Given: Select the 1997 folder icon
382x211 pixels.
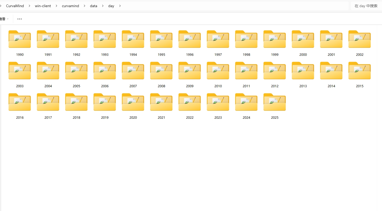Looking at the screenshot, I should pos(218,39).
